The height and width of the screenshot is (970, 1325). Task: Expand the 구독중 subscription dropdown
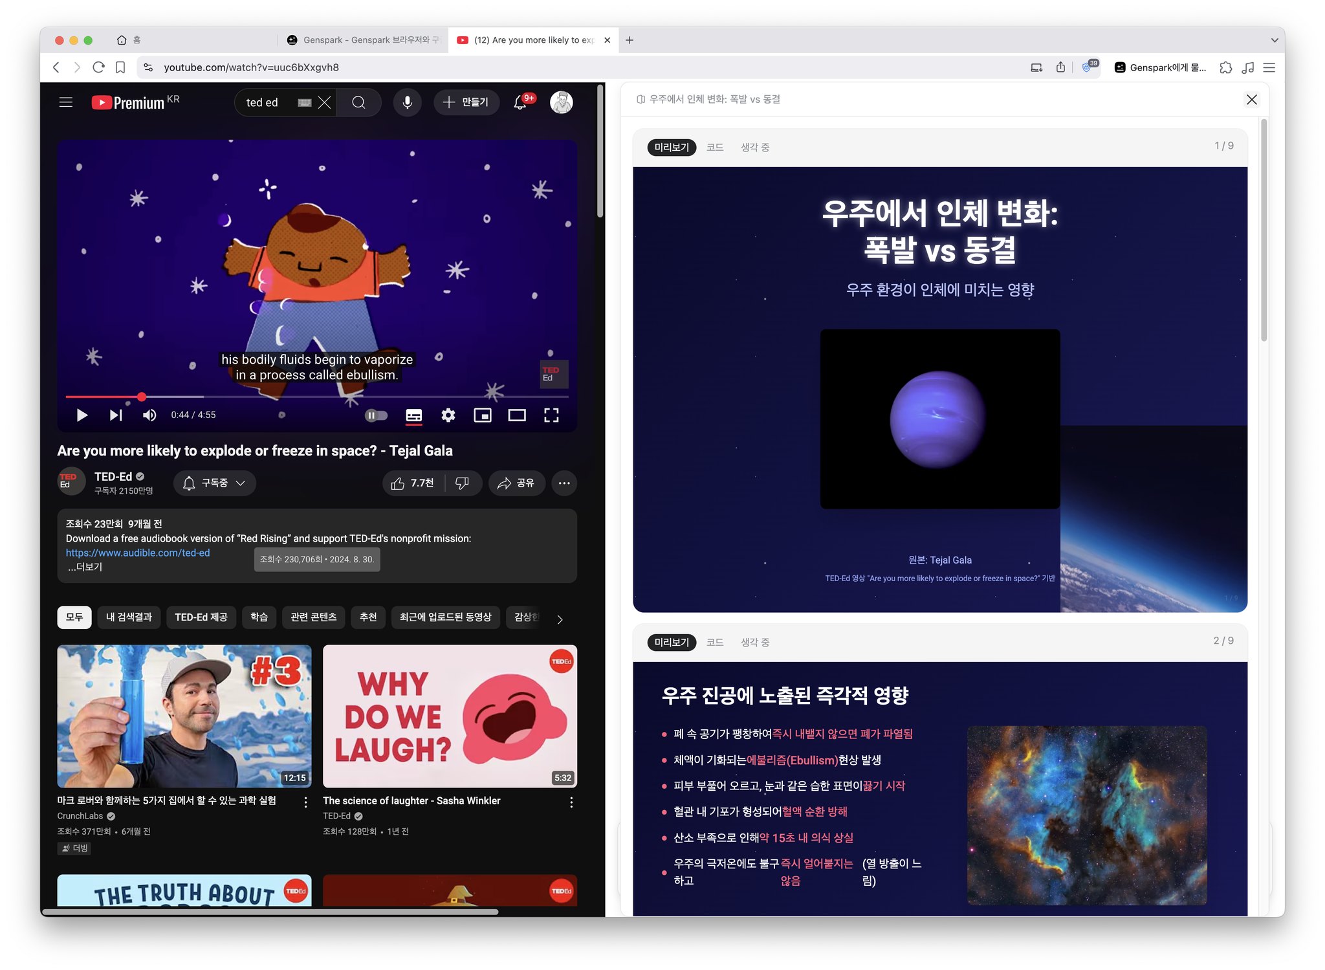click(215, 483)
